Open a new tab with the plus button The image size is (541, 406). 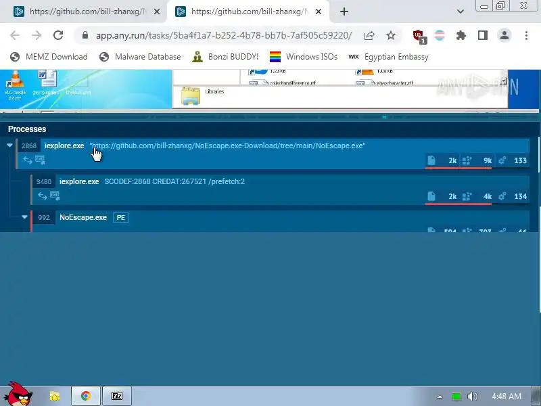(x=344, y=12)
